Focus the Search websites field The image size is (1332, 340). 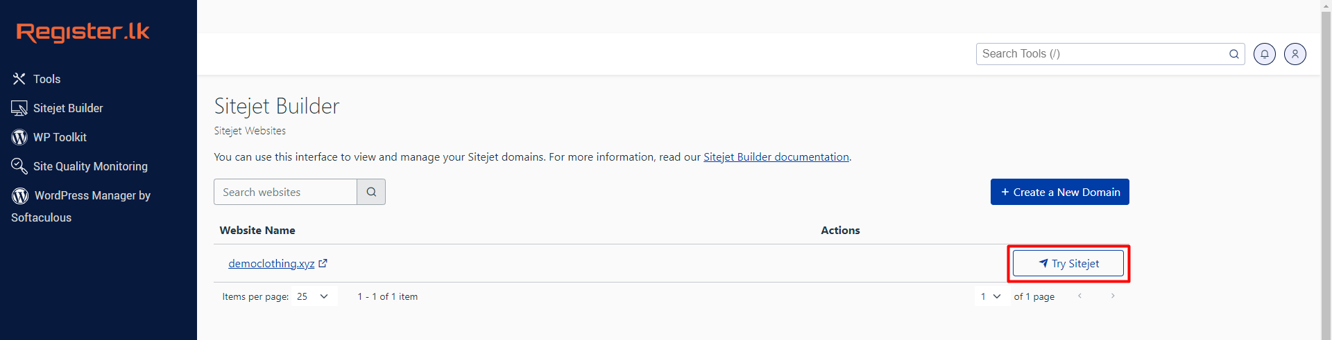285,192
